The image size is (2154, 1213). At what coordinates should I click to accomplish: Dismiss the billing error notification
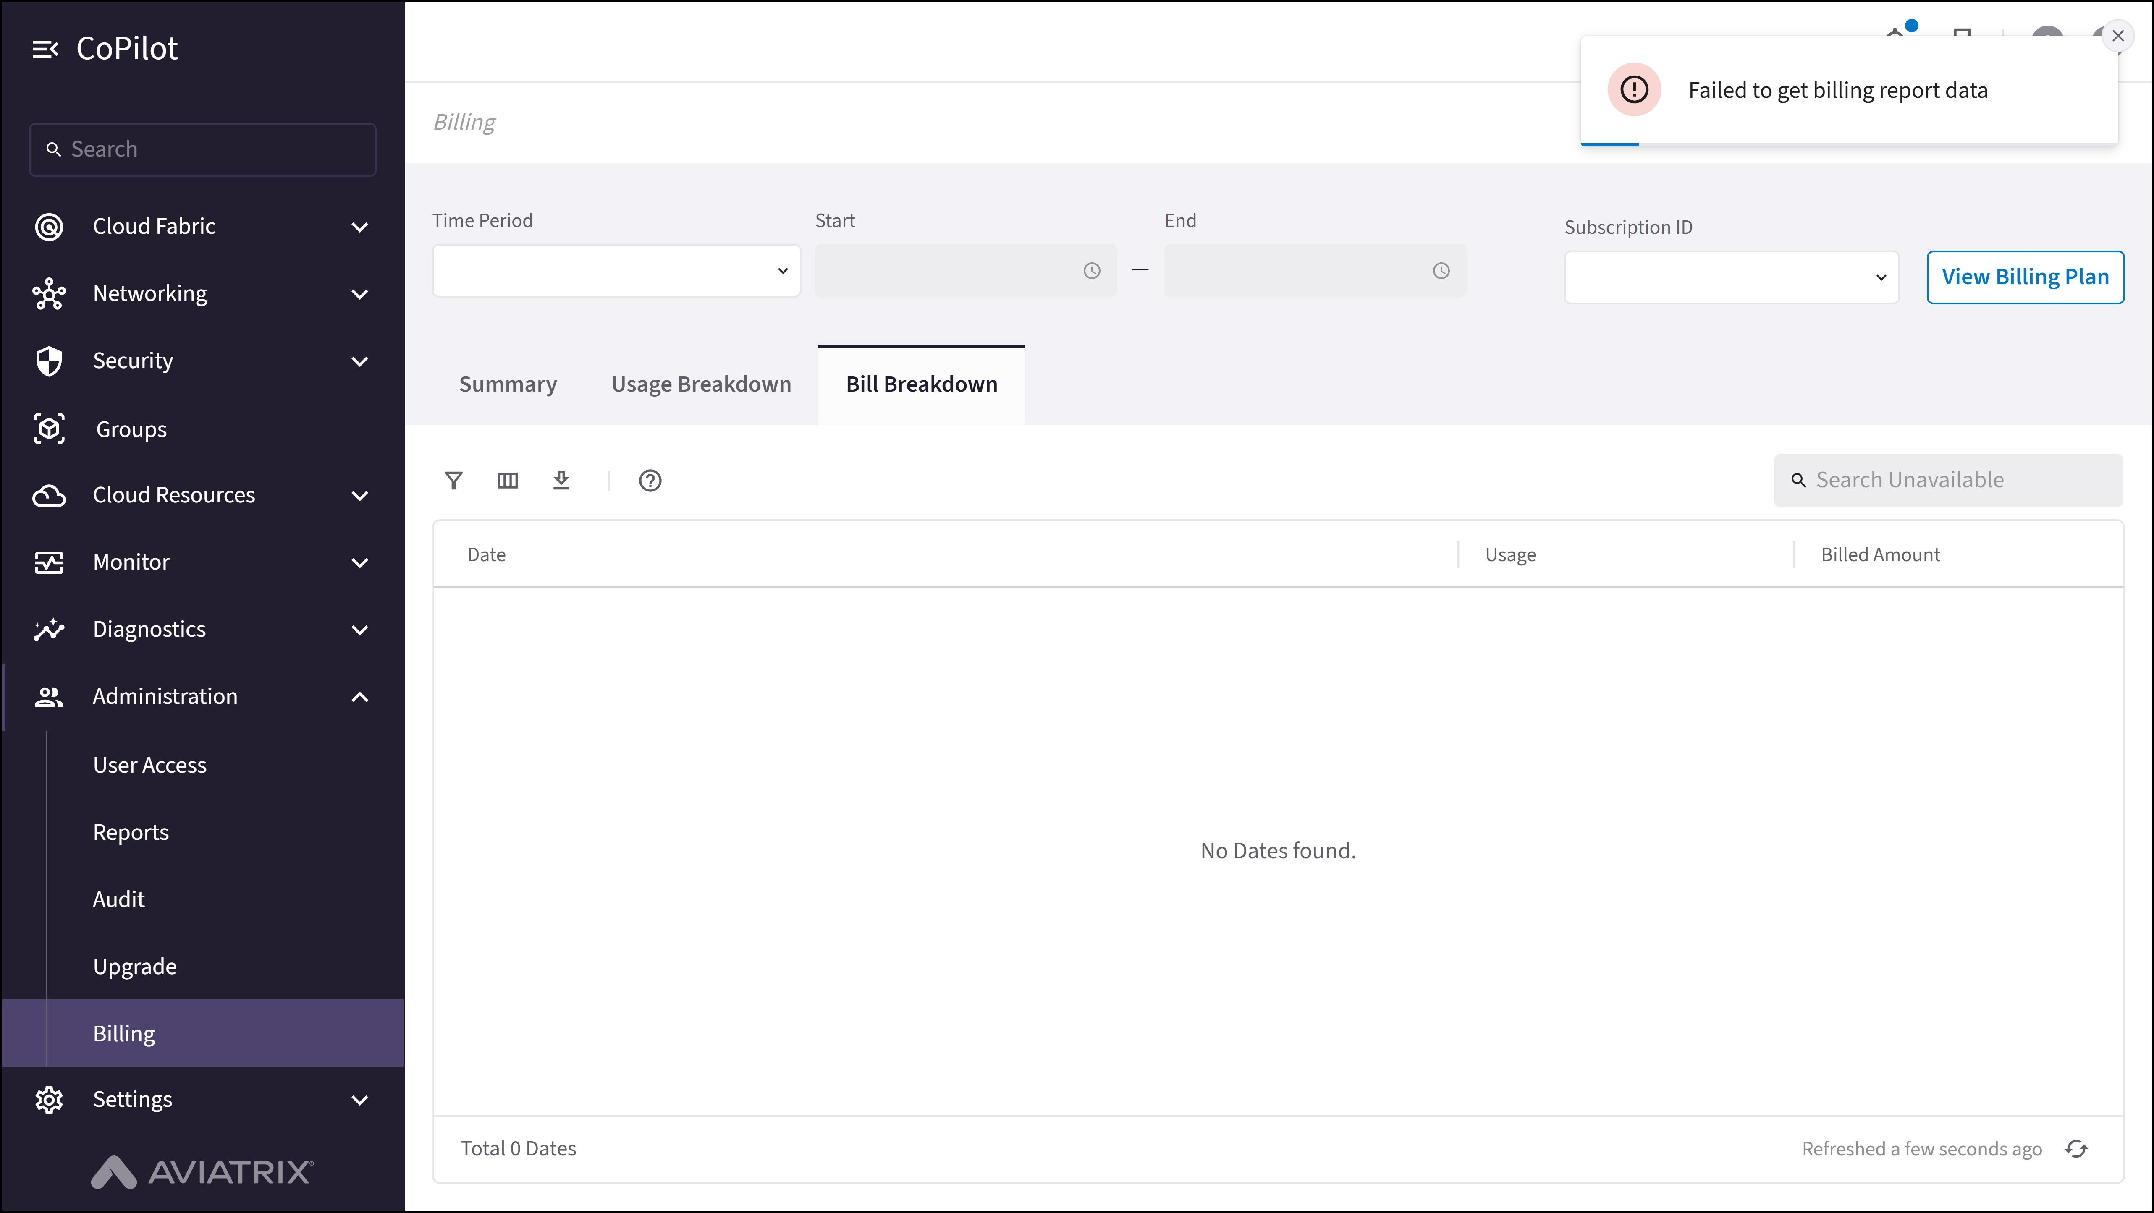coord(2117,36)
